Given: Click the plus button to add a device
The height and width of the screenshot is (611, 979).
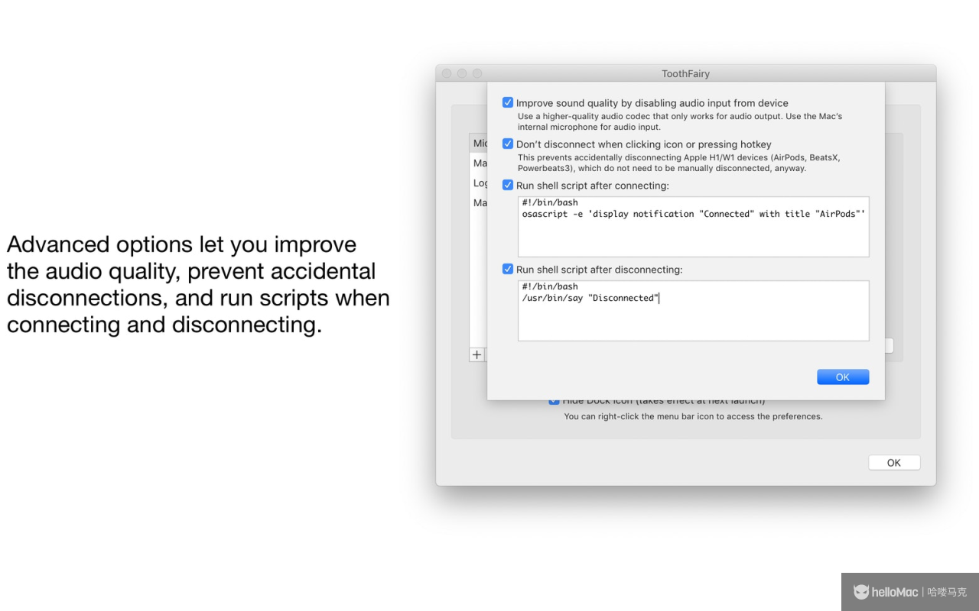Looking at the screenshot, I should pyautogui.click(x=477, y=354).
